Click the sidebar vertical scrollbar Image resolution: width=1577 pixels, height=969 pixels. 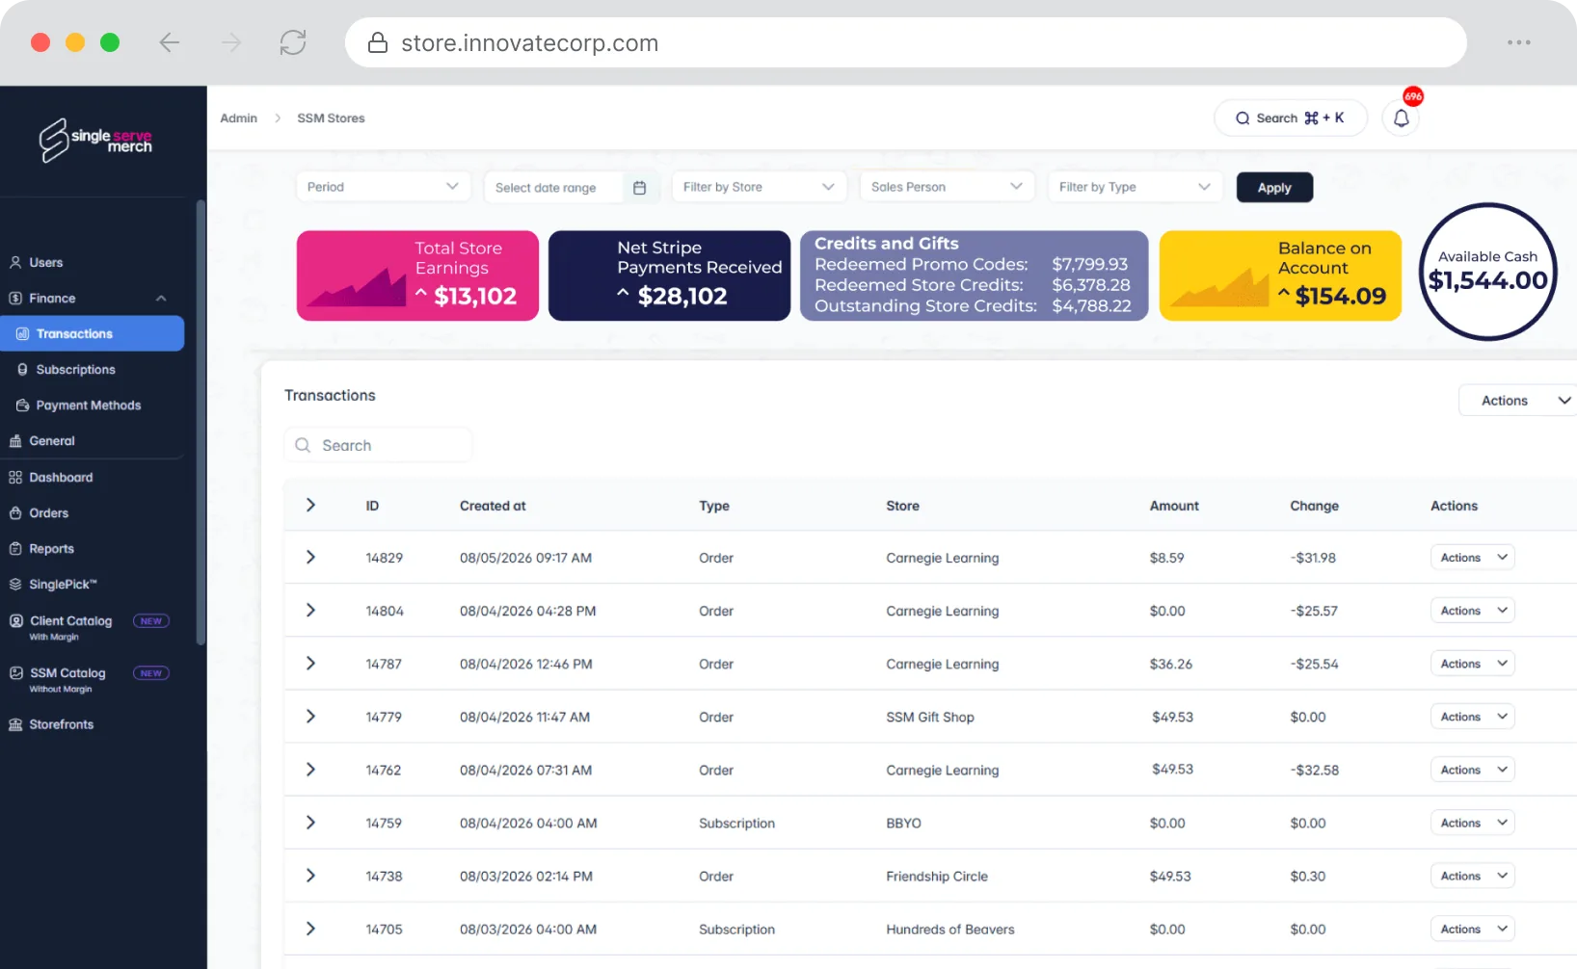[200, 422]
